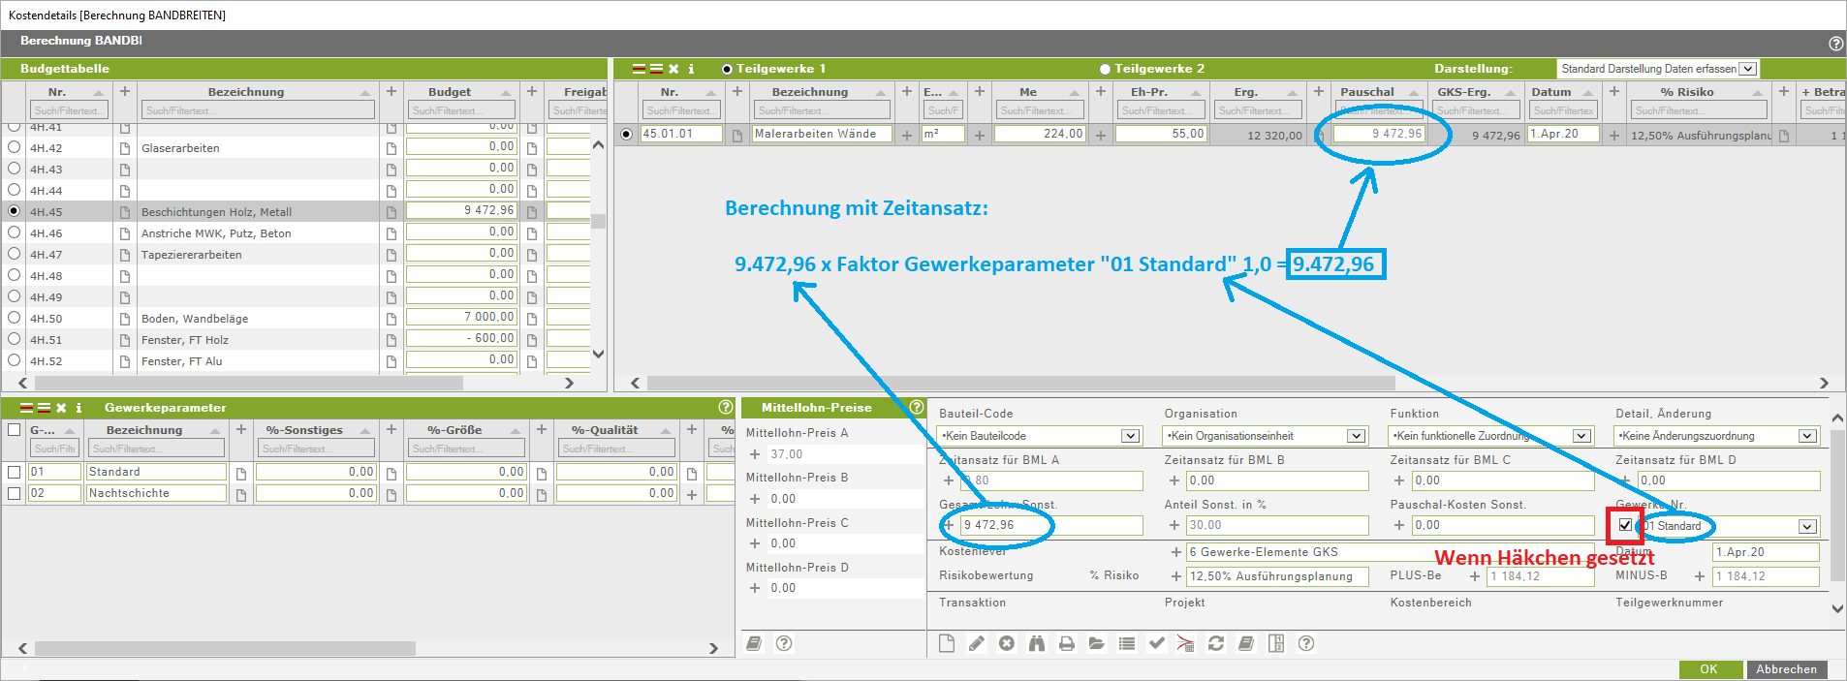Click the refresh arrows icon
This screenshot has width=1847, height=681.
click(x=1216, y=644)
